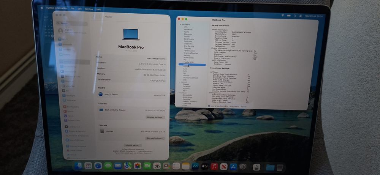Click the Storage Settings... button
This screenshot has height=175, width=380.
point(155,138)
